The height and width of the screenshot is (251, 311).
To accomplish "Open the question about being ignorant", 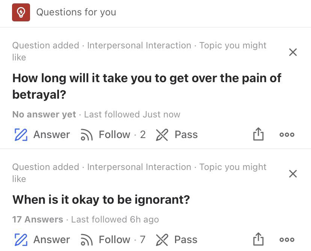I will pyautogui.click(x=101, y=199).
